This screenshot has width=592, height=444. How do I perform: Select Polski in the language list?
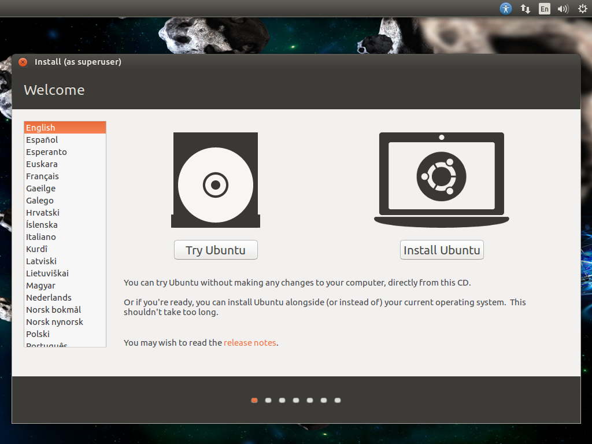coord(65,334)
